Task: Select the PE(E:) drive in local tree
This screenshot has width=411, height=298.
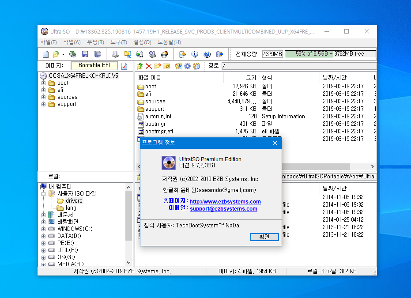Action: 65,243
